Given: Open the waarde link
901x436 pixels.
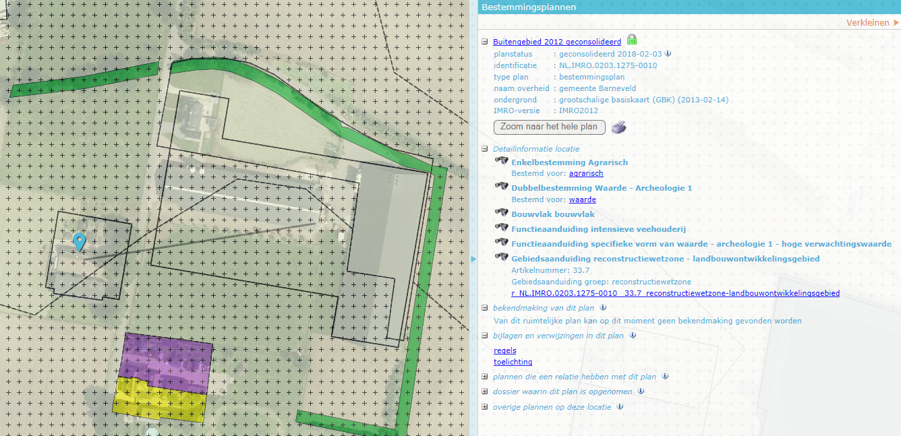Looking at the screenshot, I should point(583,199).
